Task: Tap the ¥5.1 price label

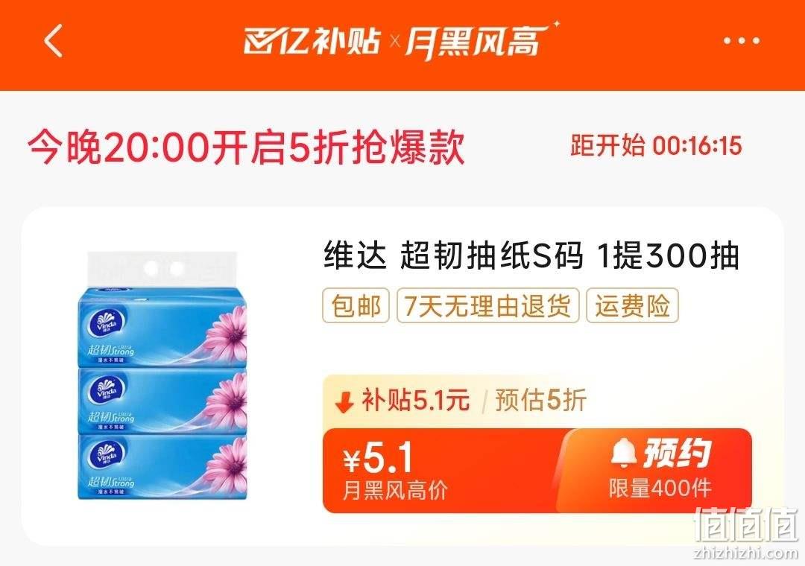Action: click(x=378, y=458)
